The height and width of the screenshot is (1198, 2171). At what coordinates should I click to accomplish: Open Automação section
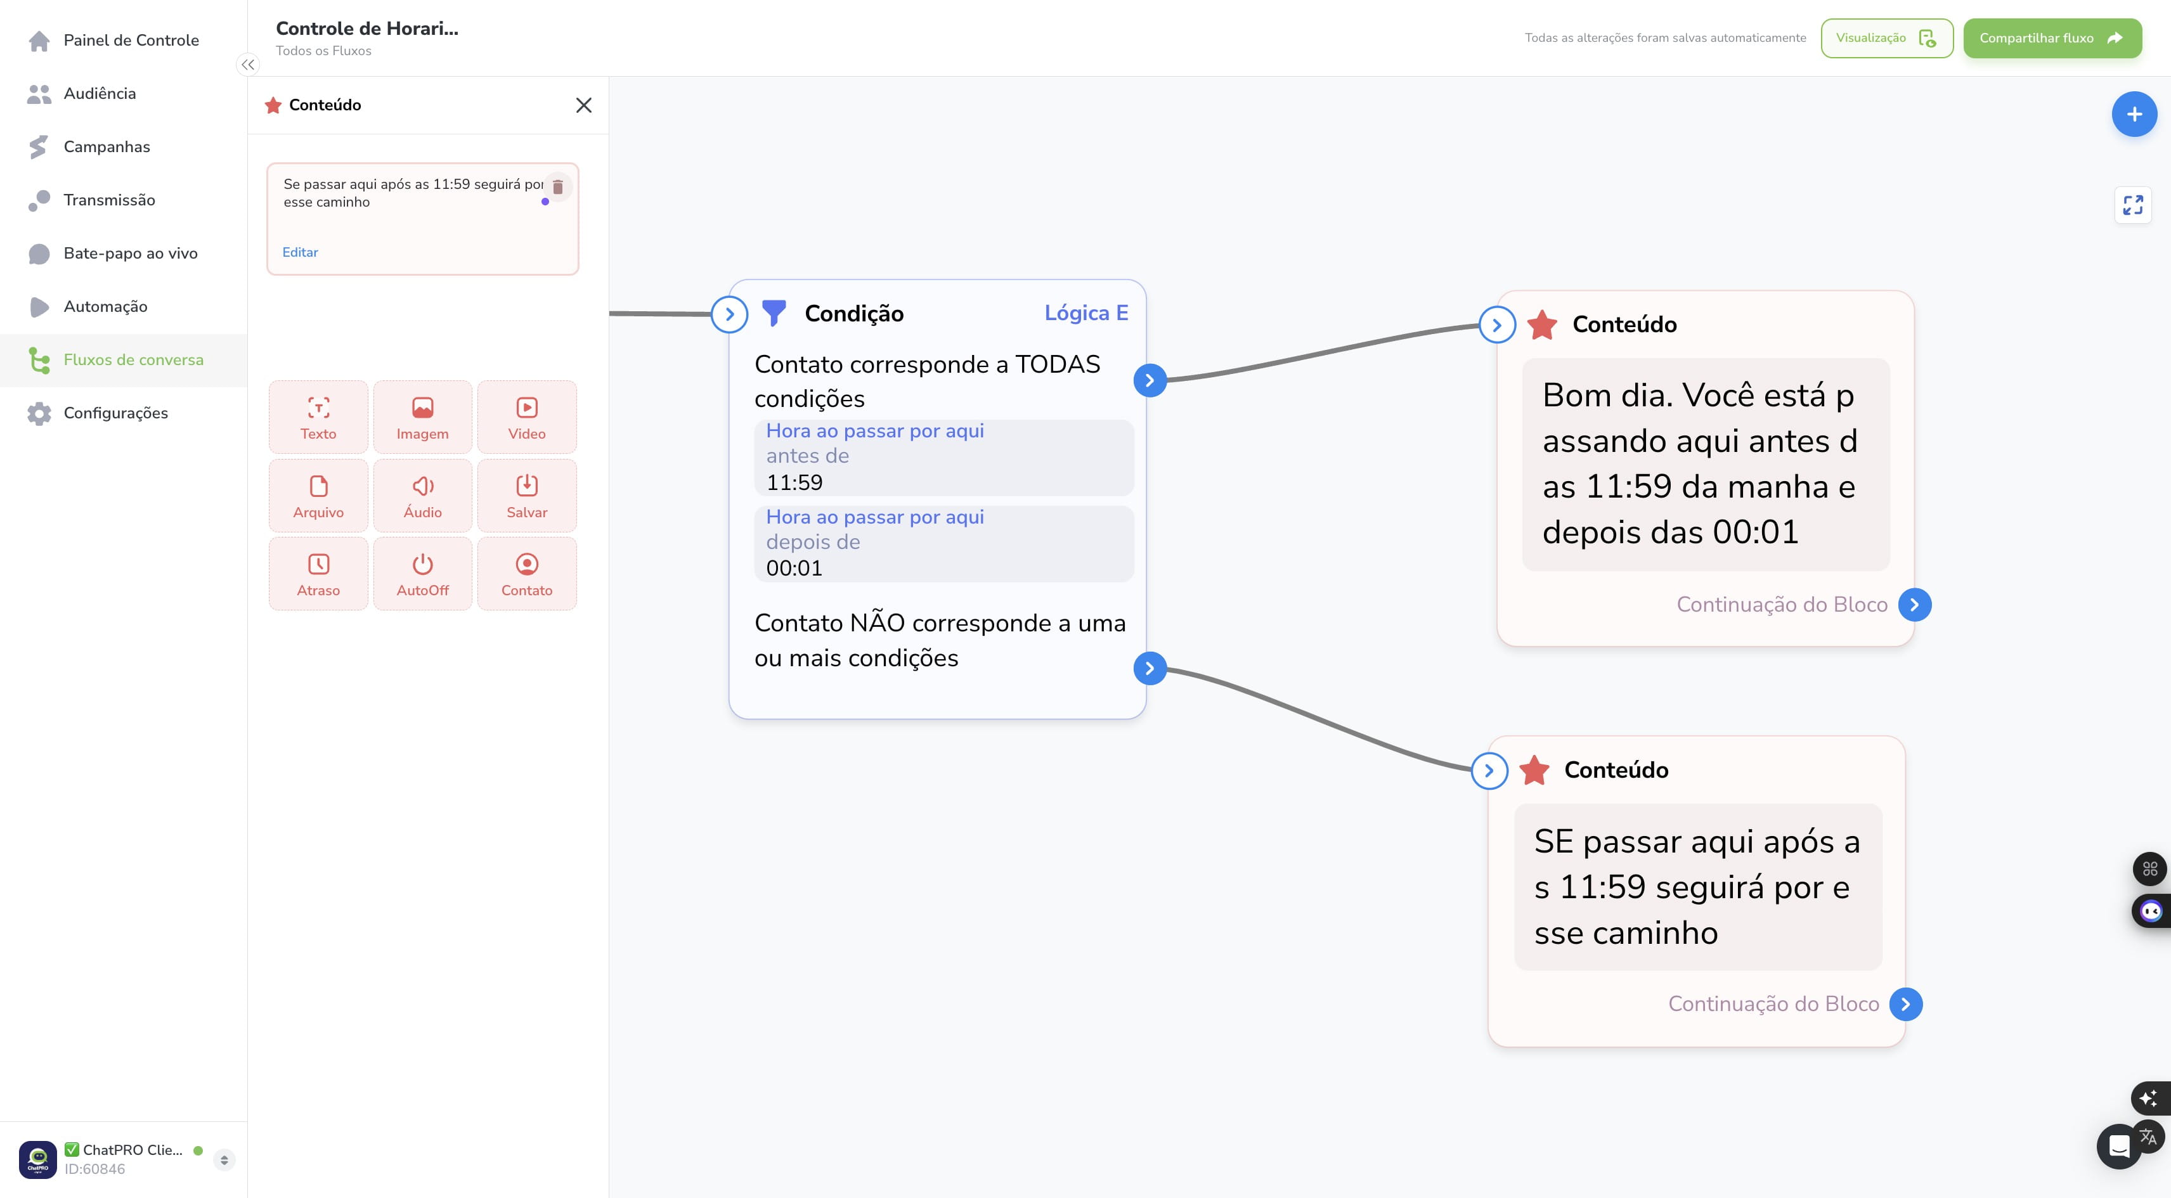pyautogui.click(x=123, y=307)
